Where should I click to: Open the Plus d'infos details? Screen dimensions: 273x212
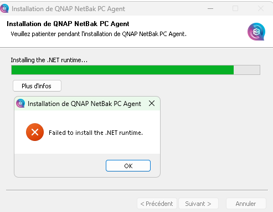point(37,86)
